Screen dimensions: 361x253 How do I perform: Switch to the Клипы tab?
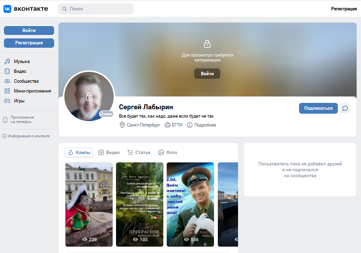pos(79,152)
